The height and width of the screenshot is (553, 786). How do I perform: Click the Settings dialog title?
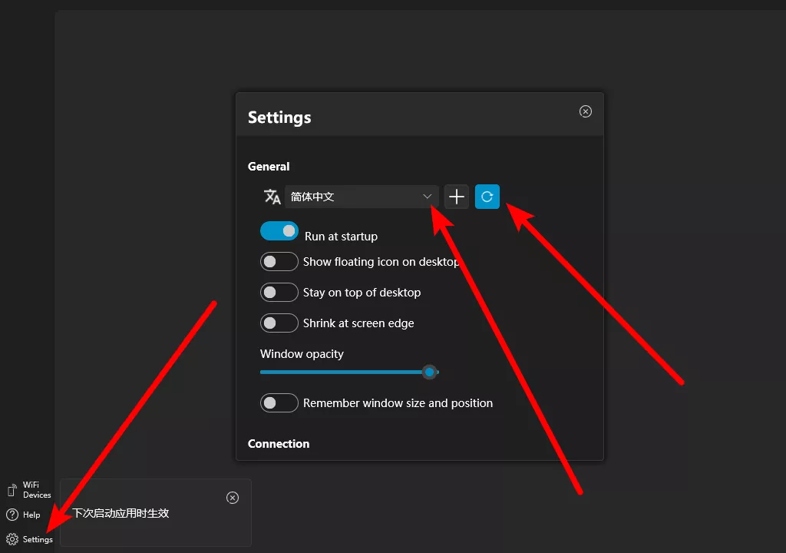[279, 118]
